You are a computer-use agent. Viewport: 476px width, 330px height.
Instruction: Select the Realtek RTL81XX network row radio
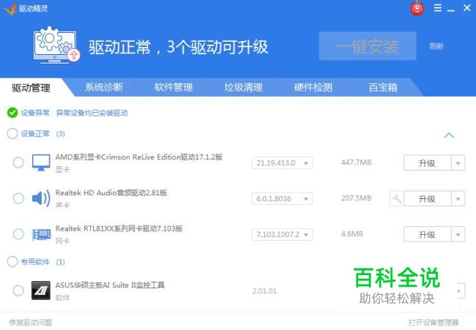point(18,234)
